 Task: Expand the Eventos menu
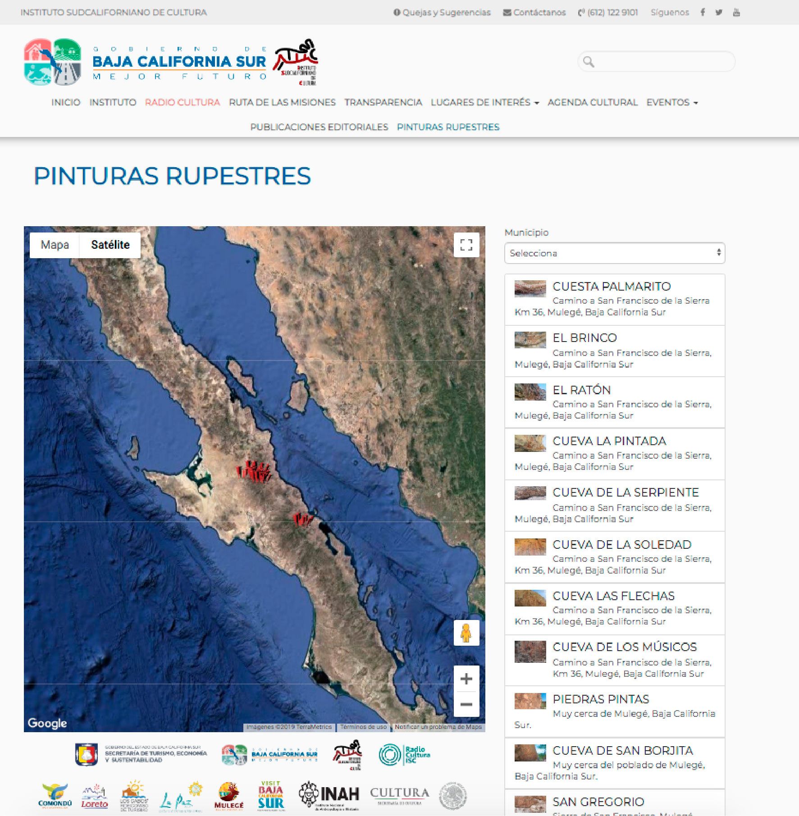point(672,102)
